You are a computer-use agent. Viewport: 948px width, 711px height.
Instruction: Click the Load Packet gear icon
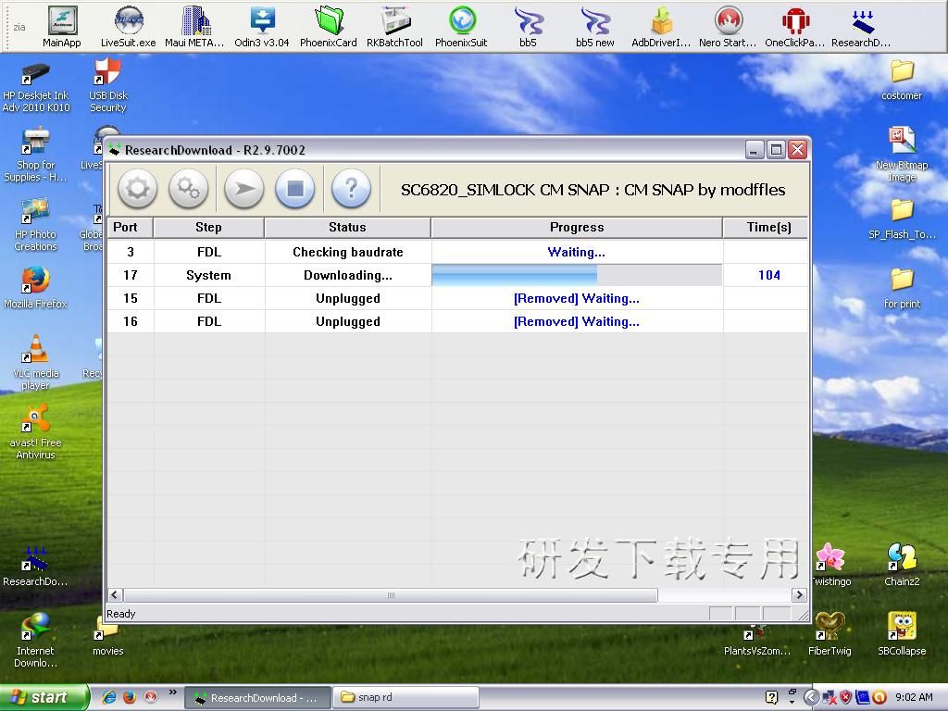point(137,189)
